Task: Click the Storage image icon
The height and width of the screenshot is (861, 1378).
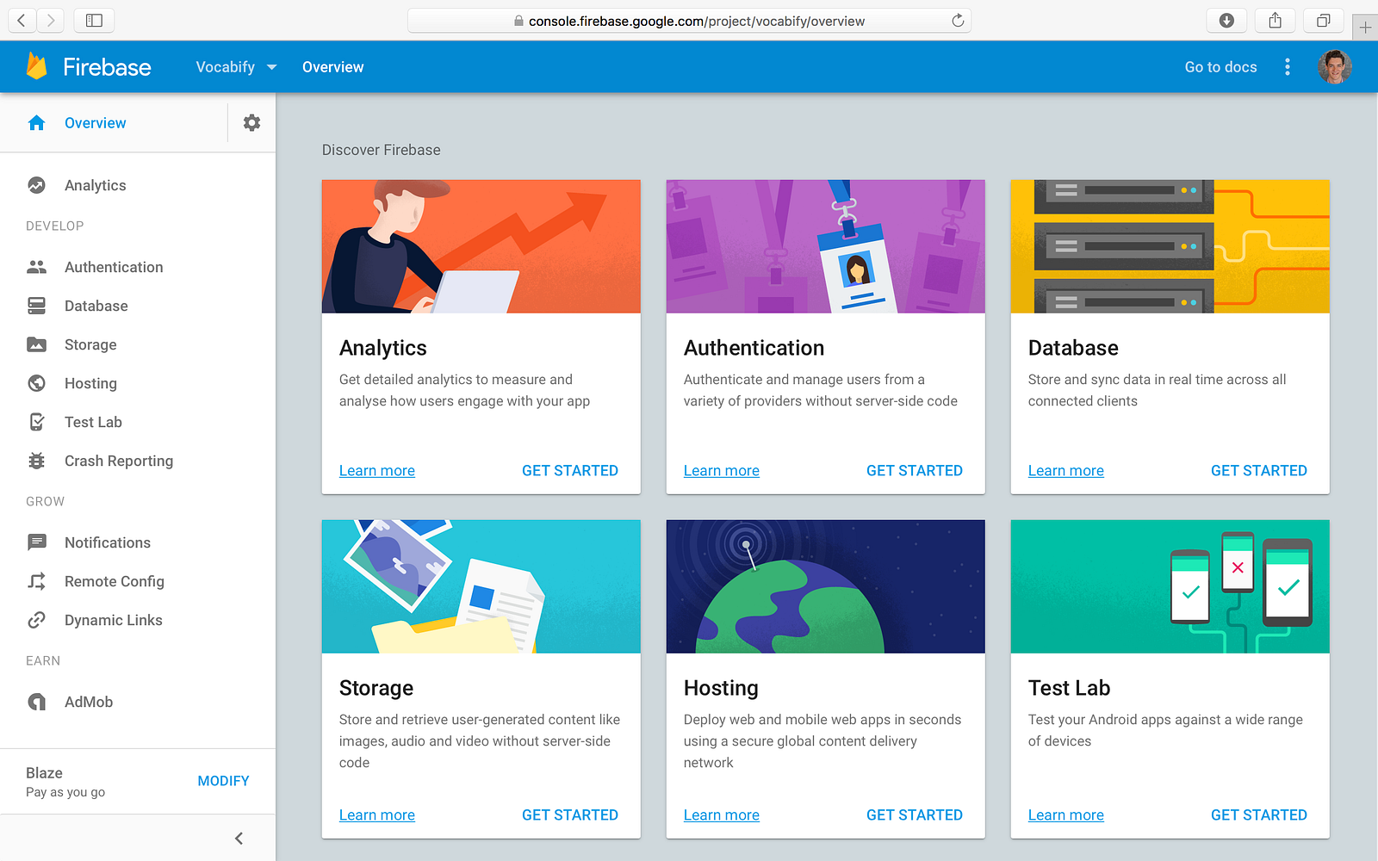Action: (x=36, y=344)
